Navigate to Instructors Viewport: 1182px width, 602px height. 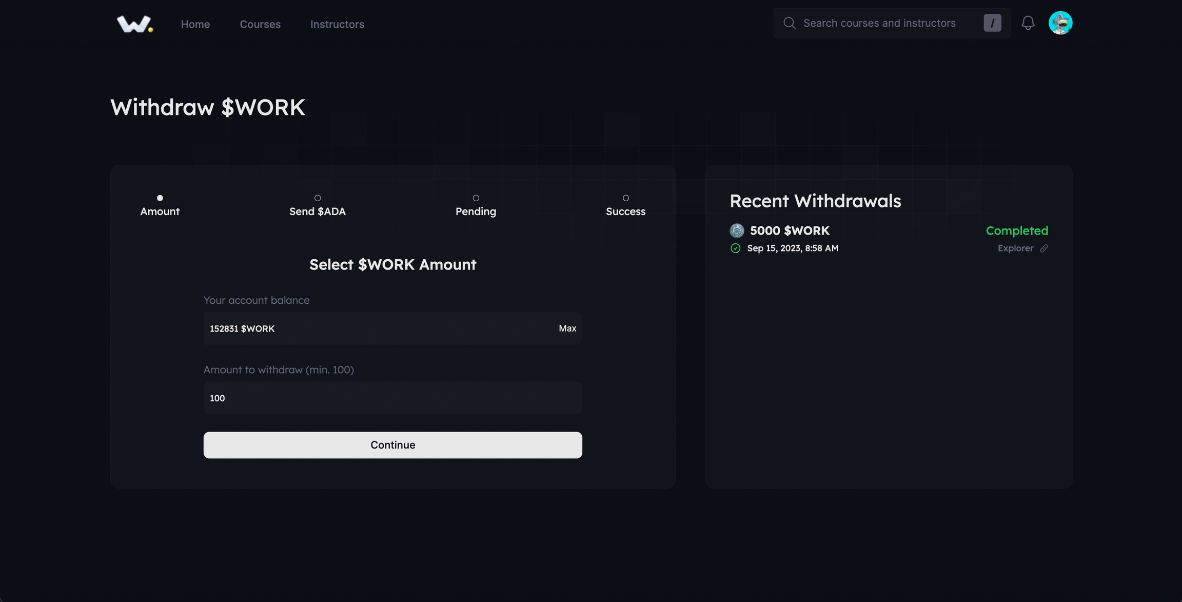337,24
